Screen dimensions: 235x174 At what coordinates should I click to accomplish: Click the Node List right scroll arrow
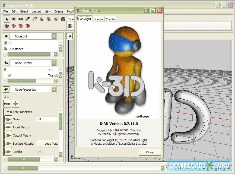click(56, 54)
